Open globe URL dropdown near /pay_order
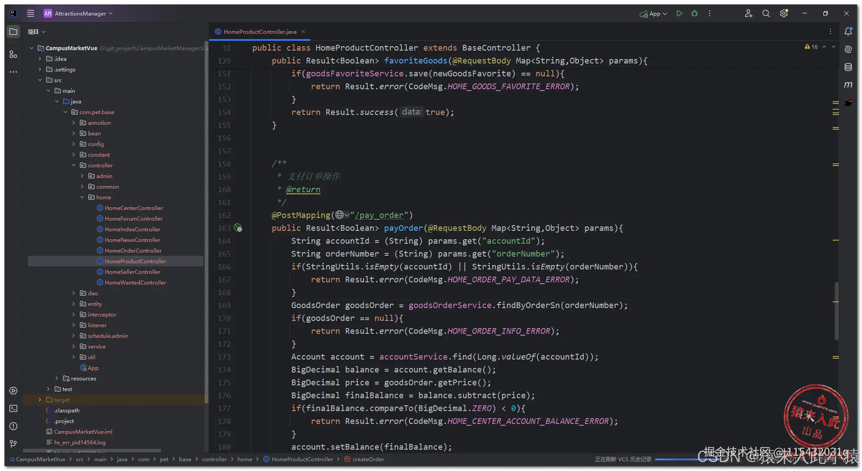The height and width of the screenshot is (471, 862). click(x=342, y=215)
